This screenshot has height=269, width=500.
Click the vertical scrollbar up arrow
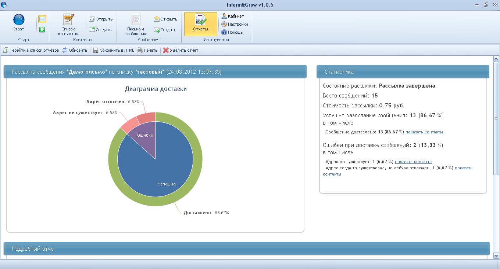pos(496,59)
